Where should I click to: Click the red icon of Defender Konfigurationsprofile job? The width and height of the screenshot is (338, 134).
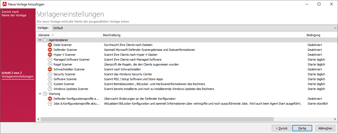pyautogui.click(x=50, y=99)
